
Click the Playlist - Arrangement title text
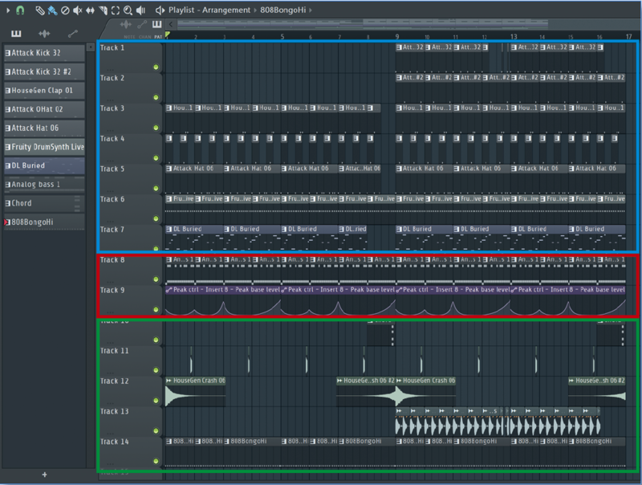tap(209, 10)
